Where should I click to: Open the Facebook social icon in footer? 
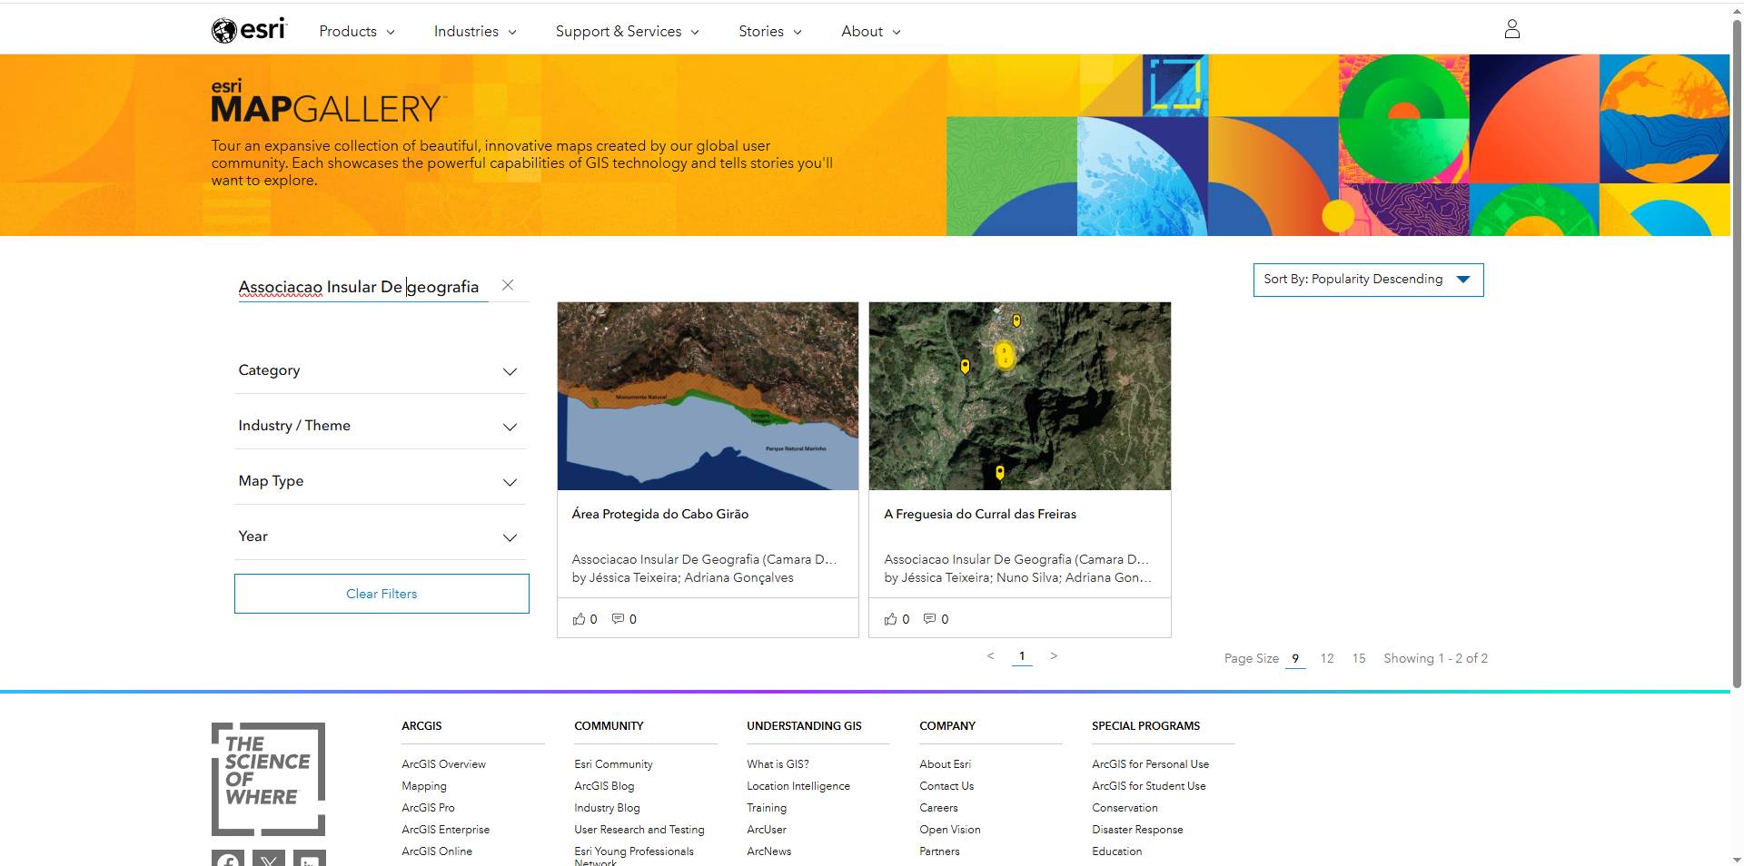tap(228, 858)
